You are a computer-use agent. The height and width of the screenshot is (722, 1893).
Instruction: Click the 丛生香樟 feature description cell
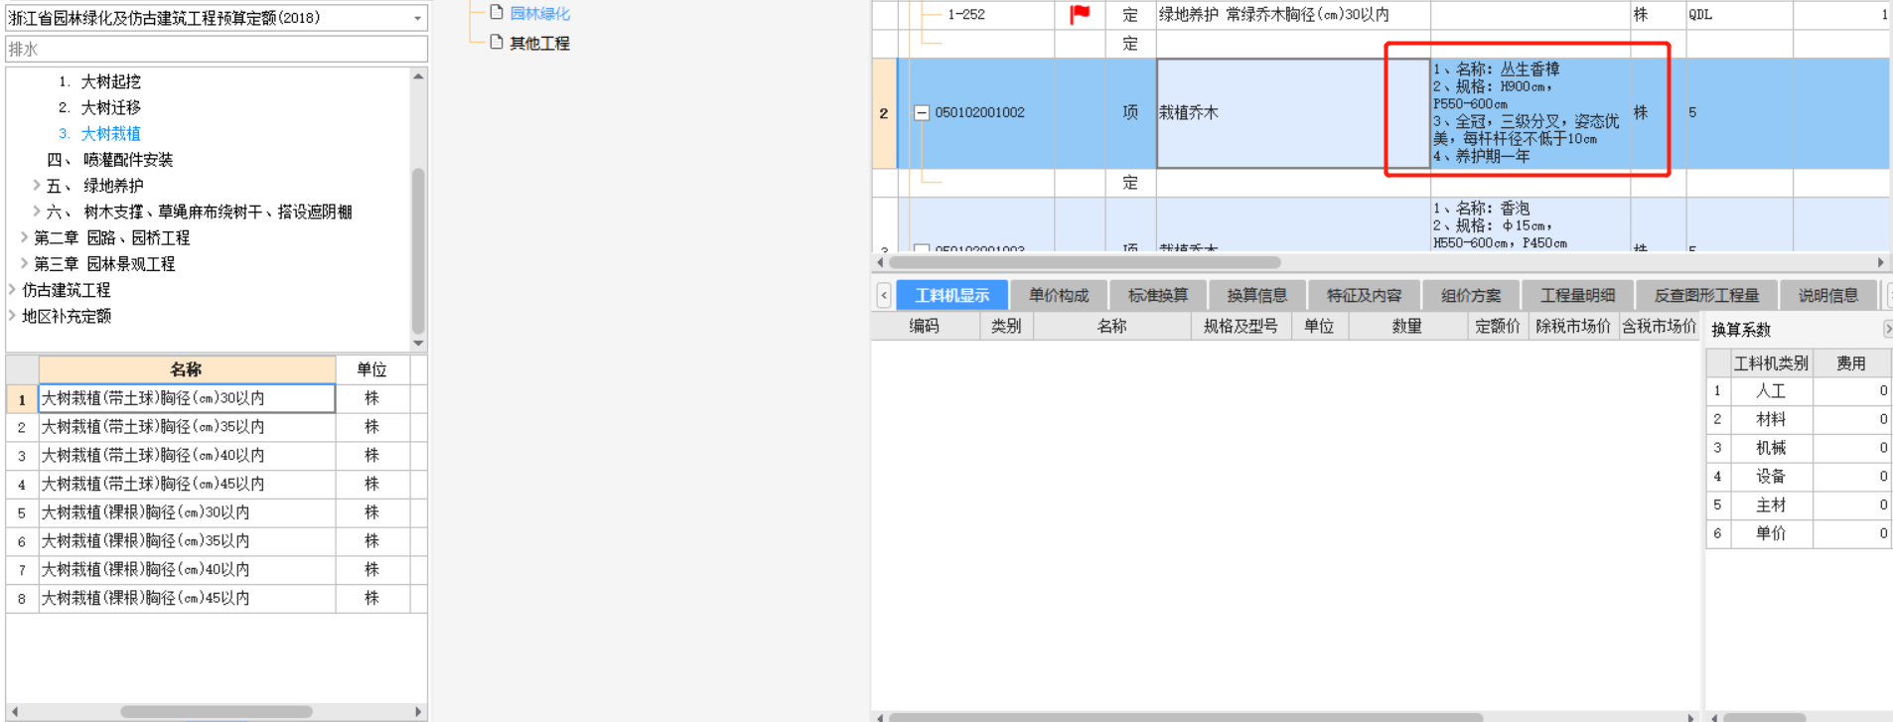click(x=1529, y=113)
